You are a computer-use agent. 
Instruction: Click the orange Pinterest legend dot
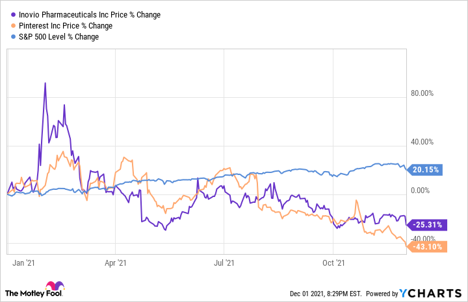(16, 25)
